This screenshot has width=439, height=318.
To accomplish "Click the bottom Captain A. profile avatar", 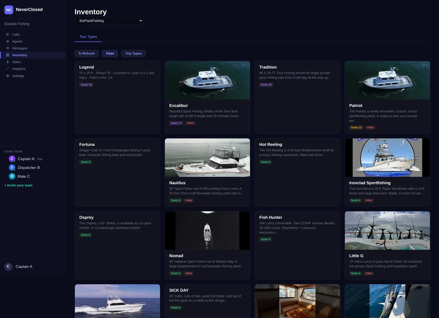I will pos(9,266).
